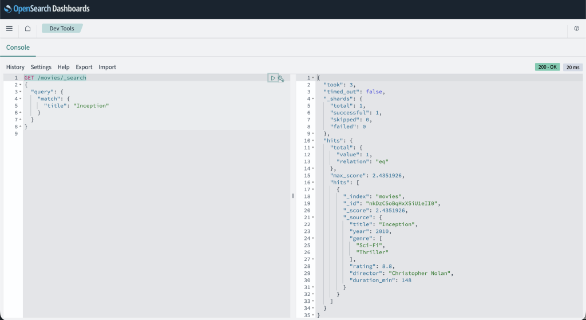
Task: Open the History menu item
Action: point(15,67)
